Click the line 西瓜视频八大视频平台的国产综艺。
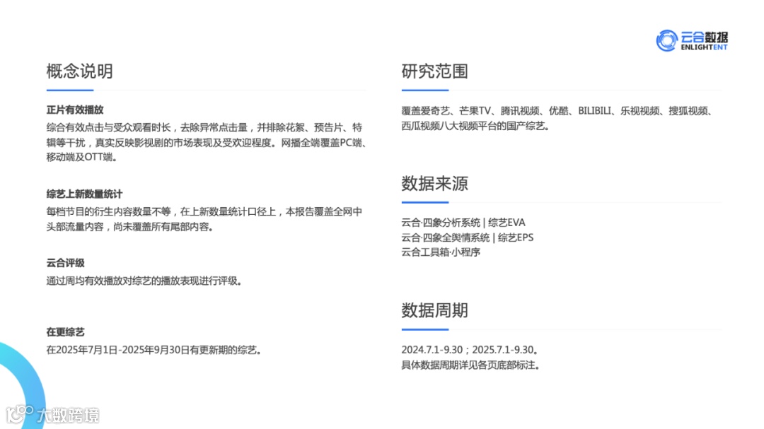 pos(476,126)
